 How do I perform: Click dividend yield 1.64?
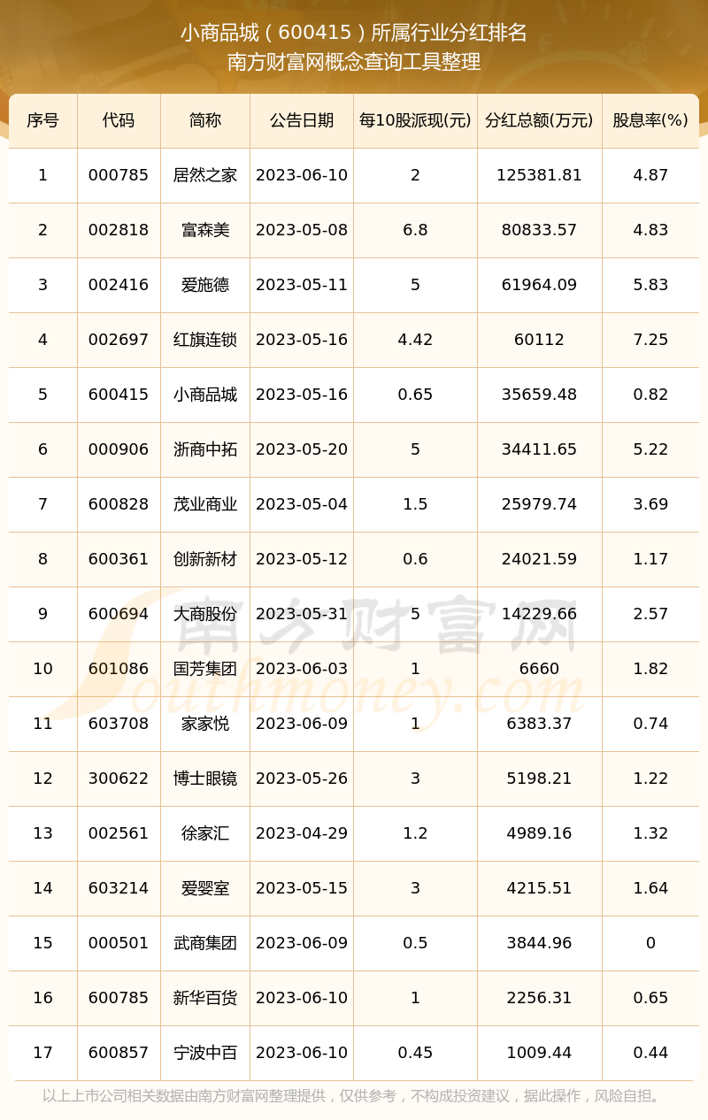click(x=650, y=888)
